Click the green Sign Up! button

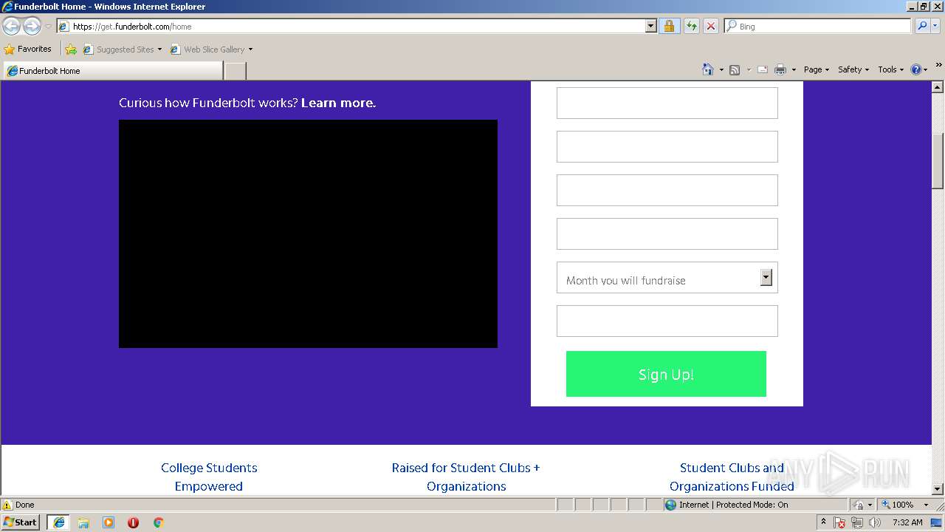666,374
